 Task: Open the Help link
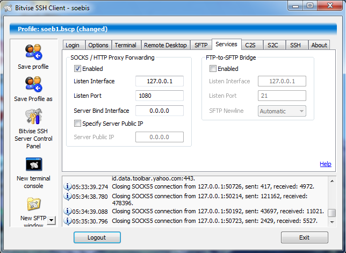click(x=326, y=164)
